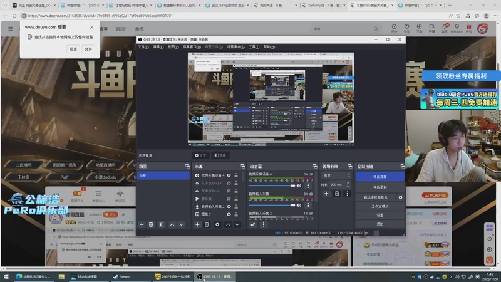Viewport: 501px width, 282px height.
Task: Remove scene transition with trash icon
Action: [x=337, y=194]
